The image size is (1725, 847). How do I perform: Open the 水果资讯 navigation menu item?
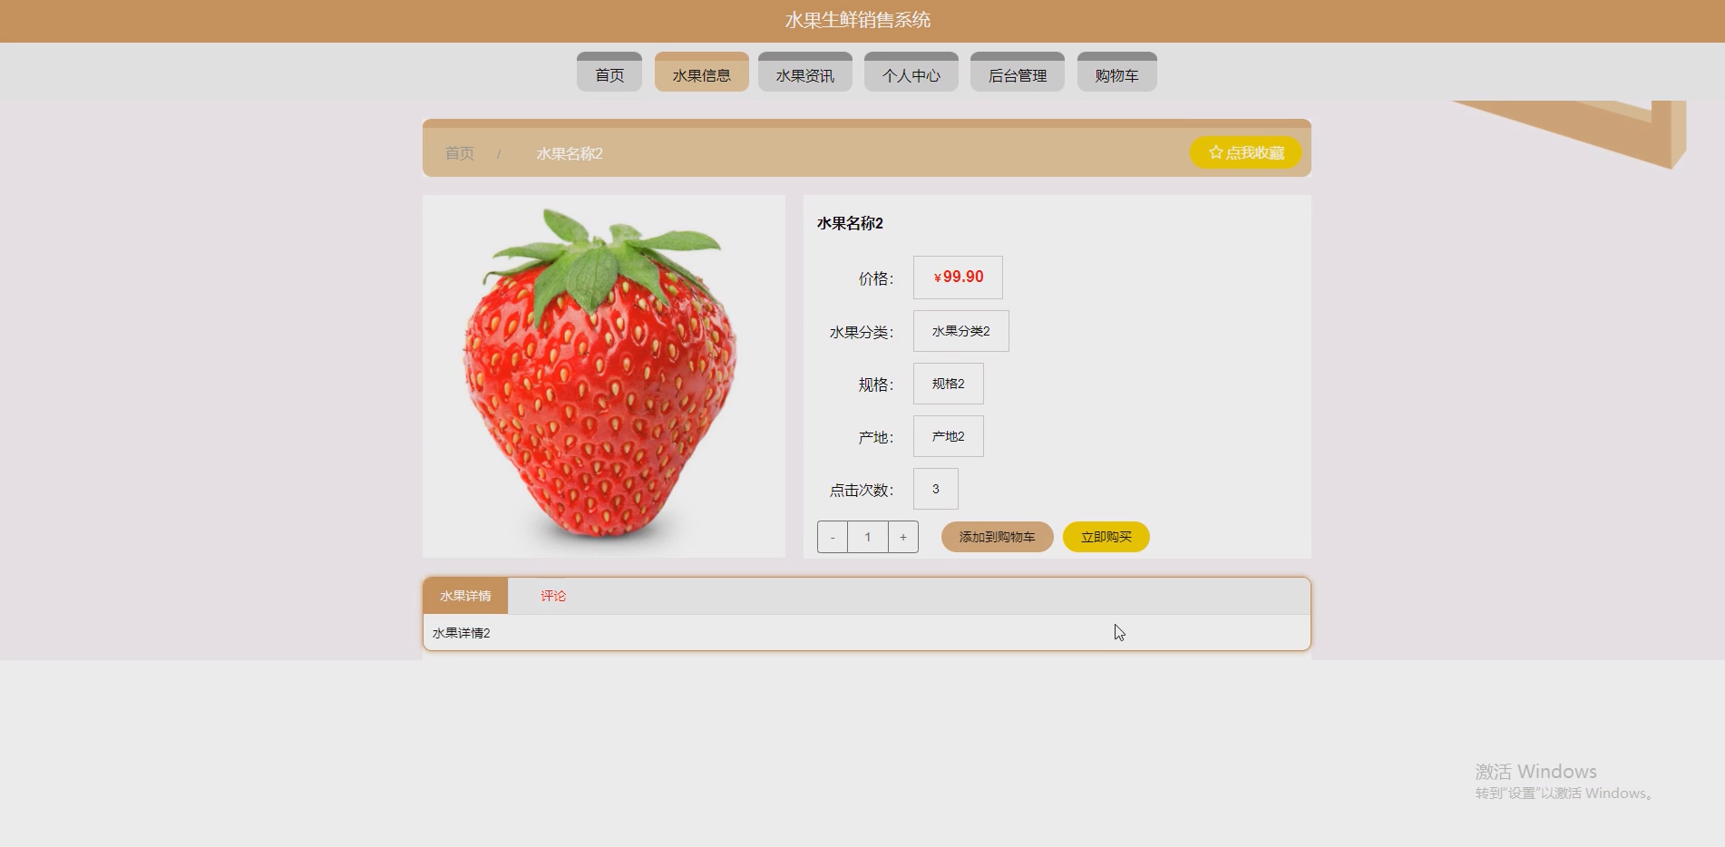pyautogui.click(x=804, y=72)
